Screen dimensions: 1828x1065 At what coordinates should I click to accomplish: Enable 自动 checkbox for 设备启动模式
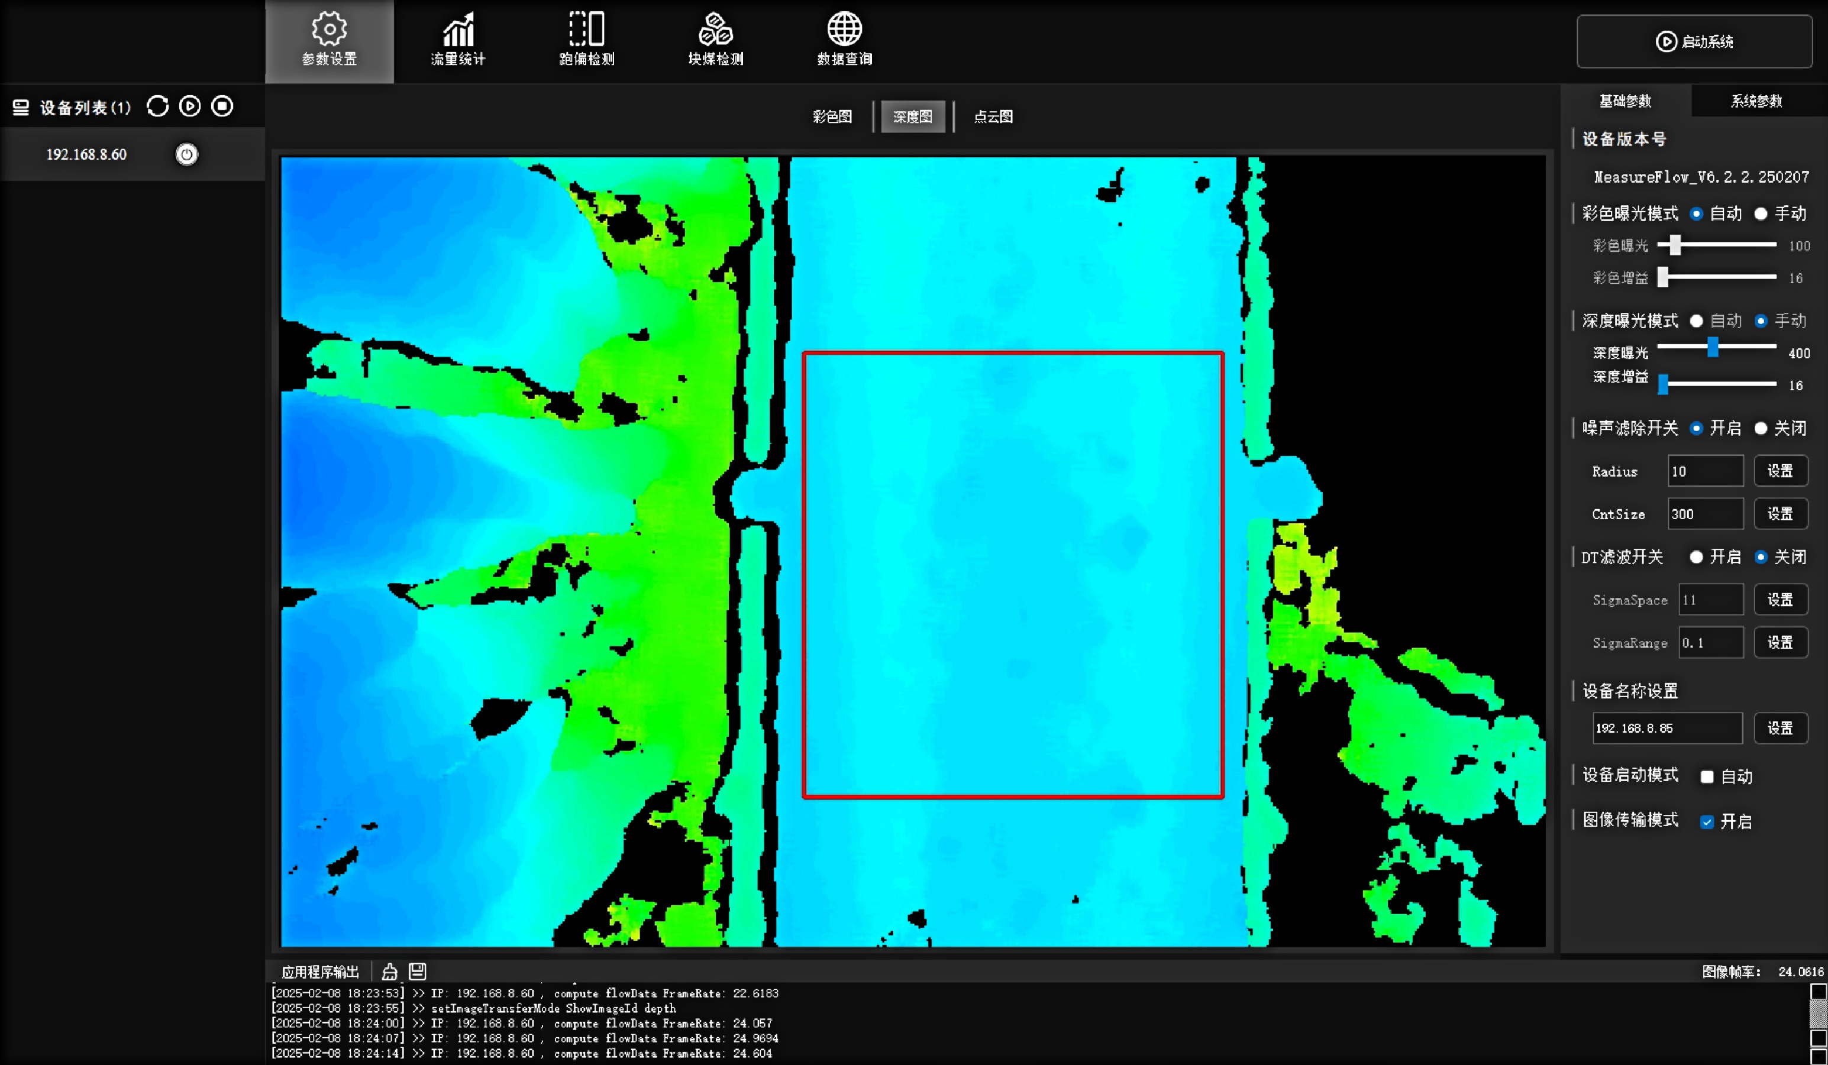1707,777
